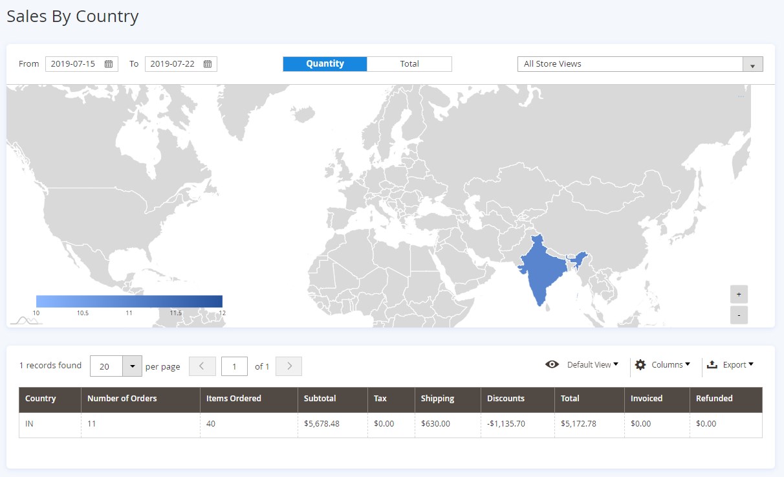
Task: Go to the next page of records
Action: coord(289,366)
